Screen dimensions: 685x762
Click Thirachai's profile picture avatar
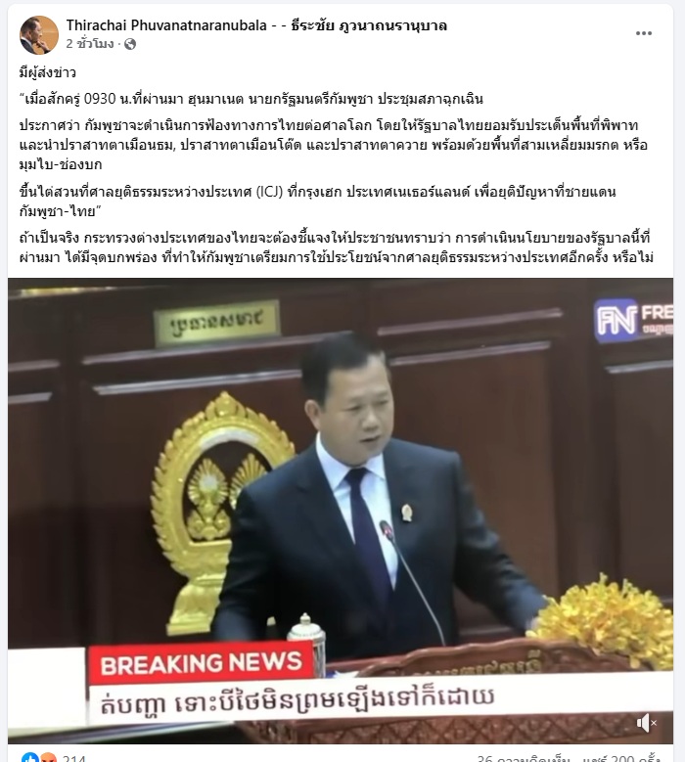tap(39, 35)
